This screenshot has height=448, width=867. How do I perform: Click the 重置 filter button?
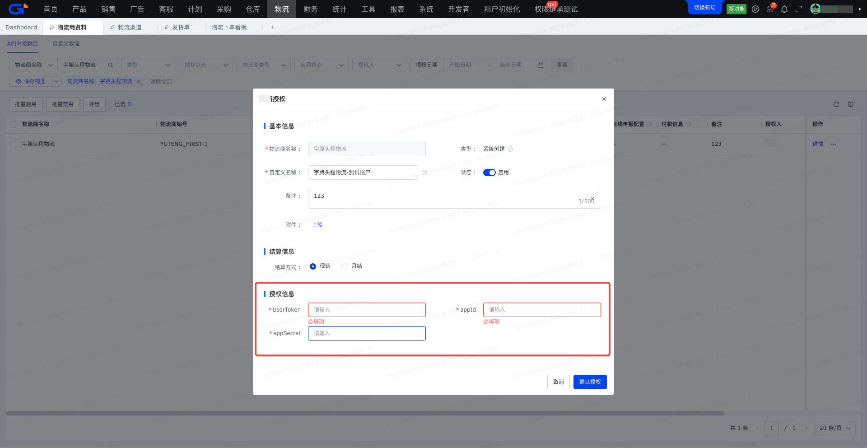pos(562,65)
